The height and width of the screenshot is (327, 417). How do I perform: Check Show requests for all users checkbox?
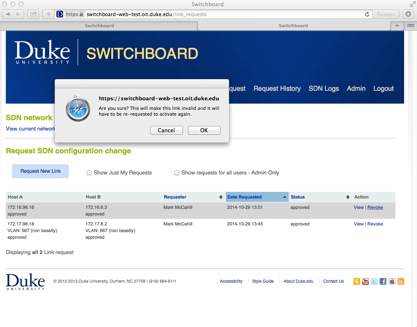tap(177, 173)
